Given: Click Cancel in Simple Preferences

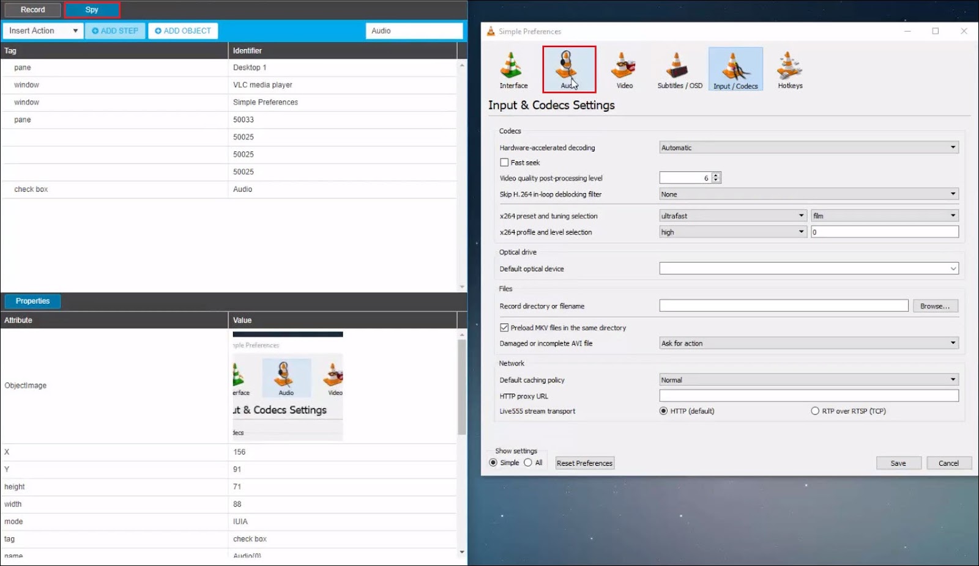Looking at the screenshot, I should point(948,463).
